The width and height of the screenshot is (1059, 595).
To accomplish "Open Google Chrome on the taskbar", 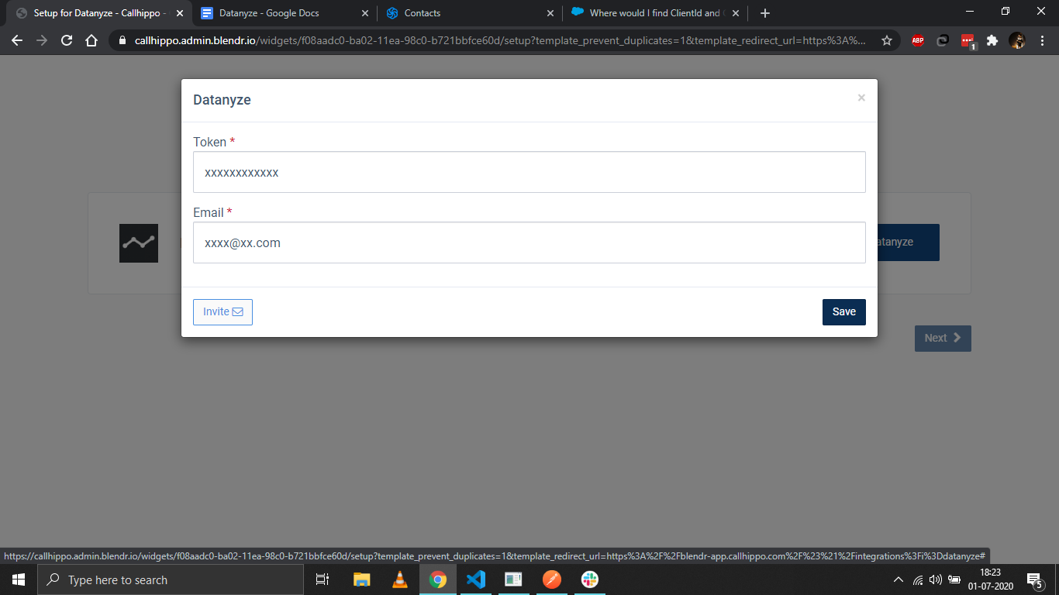I will [438, 580].
